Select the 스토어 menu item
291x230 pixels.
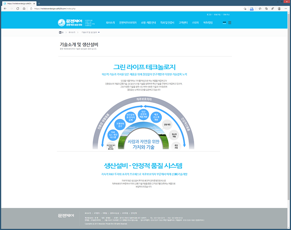click(x=195, y=23)
